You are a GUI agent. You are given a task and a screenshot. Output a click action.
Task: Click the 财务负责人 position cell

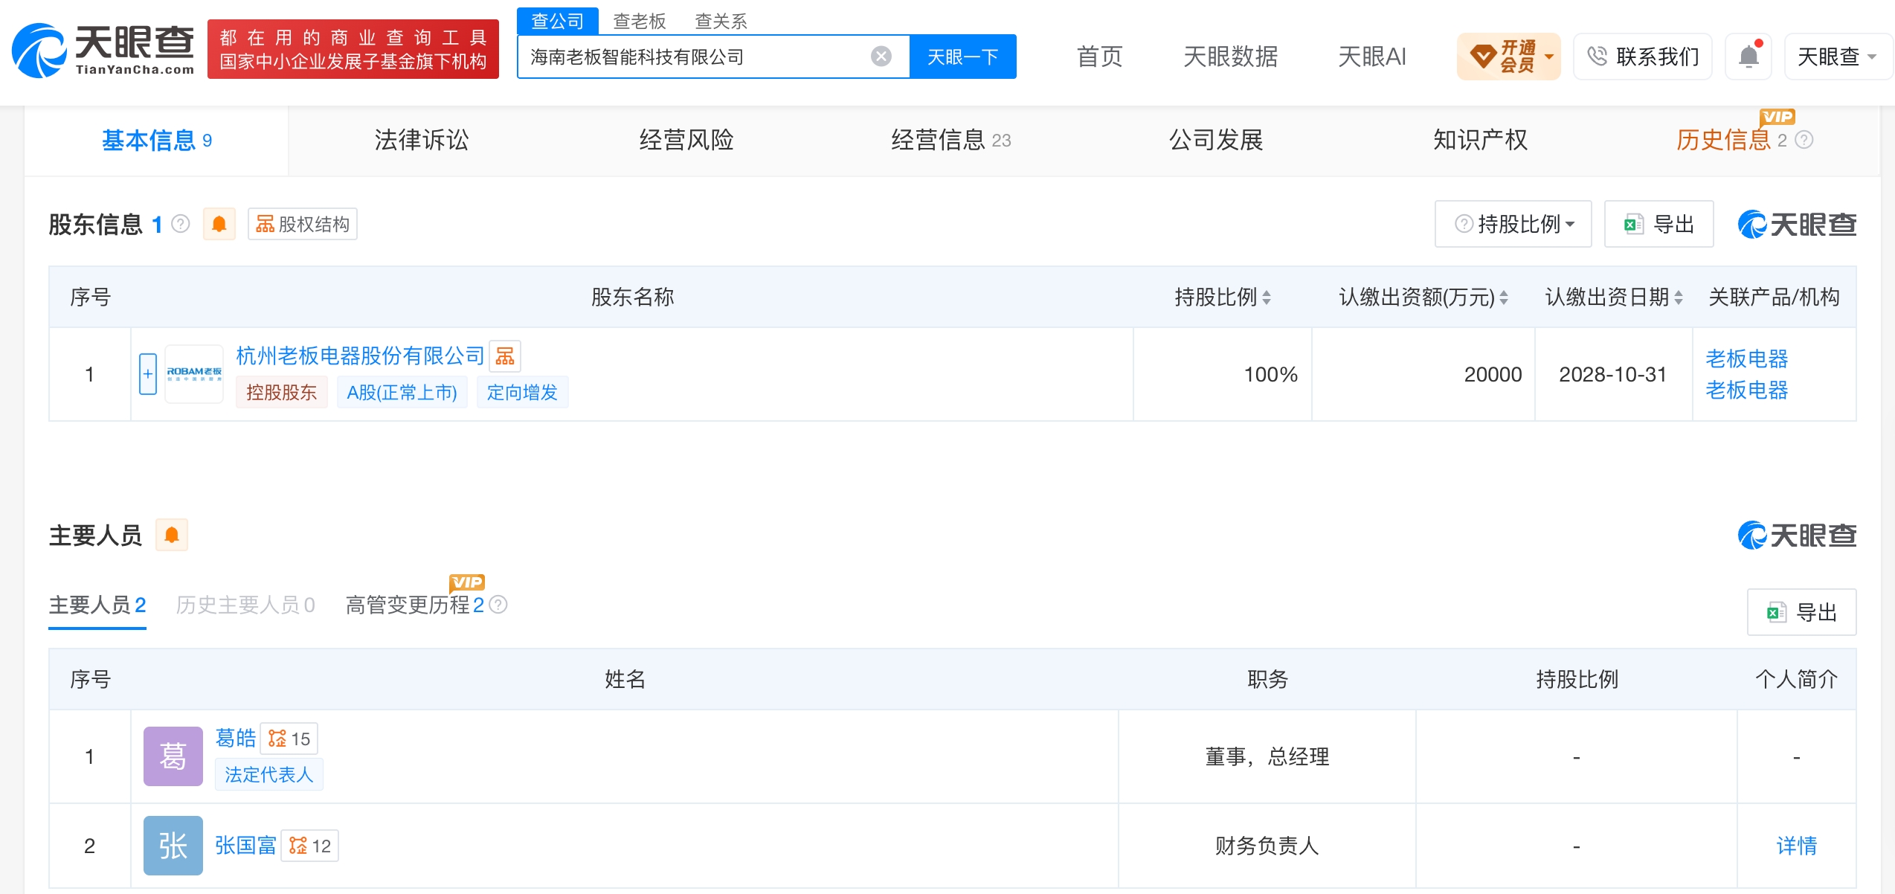(x=1267, y=846)
